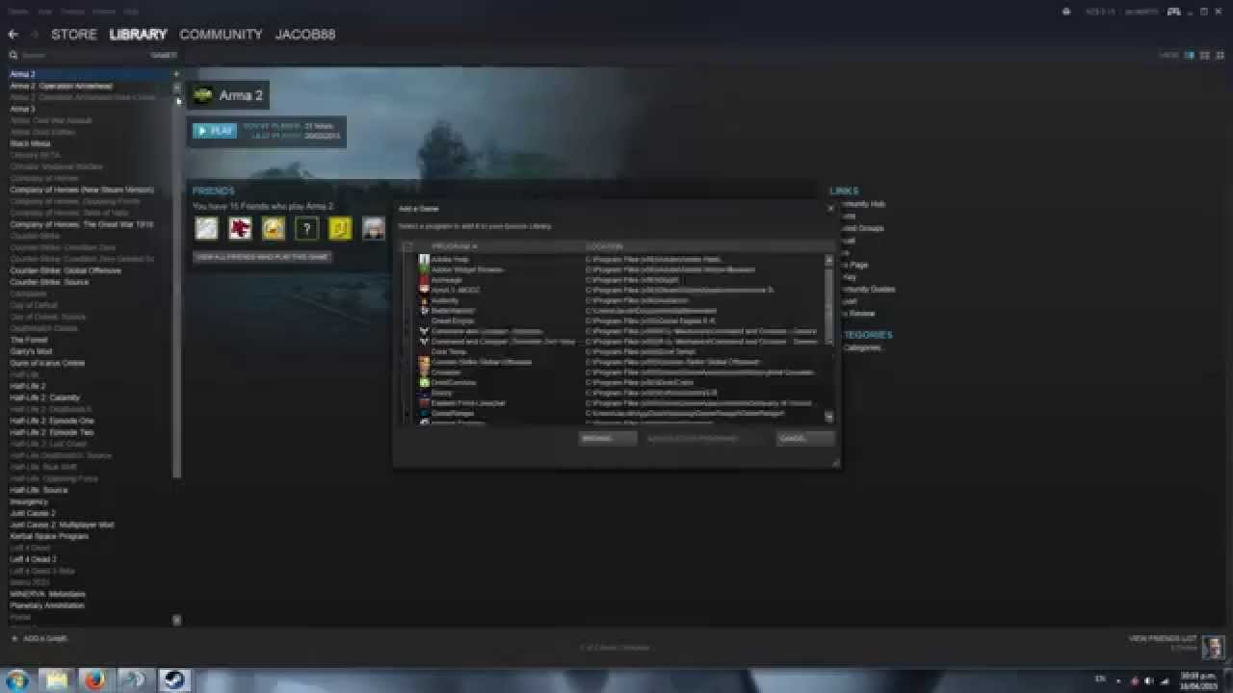The width and height of the screenshot is (1233, 693).
Task: View all friends who play this game
Action: tap(262, 257)
